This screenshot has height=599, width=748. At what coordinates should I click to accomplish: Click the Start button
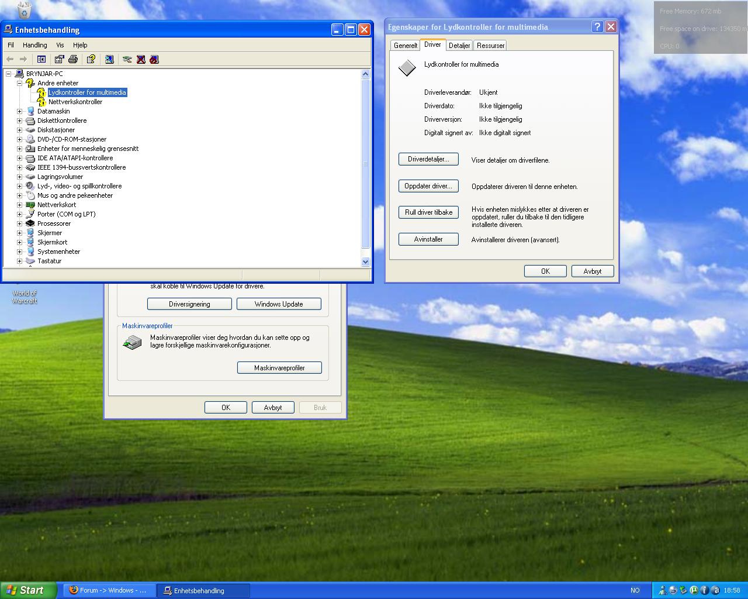pos(29,590)
